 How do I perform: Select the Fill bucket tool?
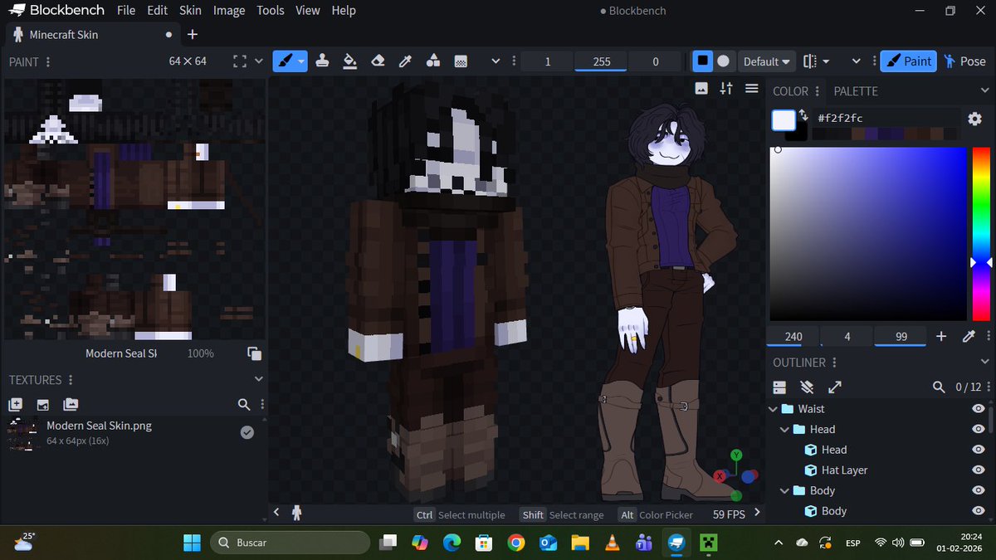(350, 61)
